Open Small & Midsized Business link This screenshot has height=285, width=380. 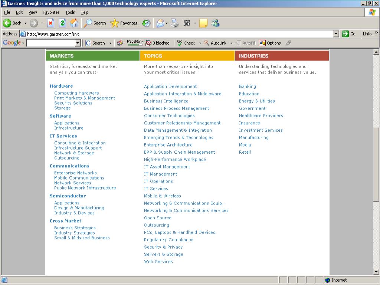(82, 238)
